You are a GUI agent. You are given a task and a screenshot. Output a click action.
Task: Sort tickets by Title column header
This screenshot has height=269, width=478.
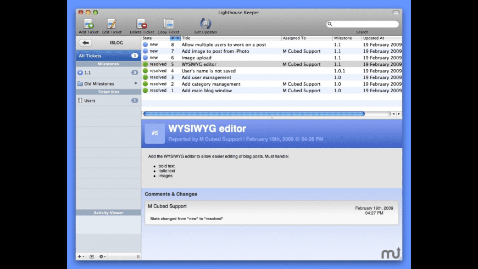231,38
